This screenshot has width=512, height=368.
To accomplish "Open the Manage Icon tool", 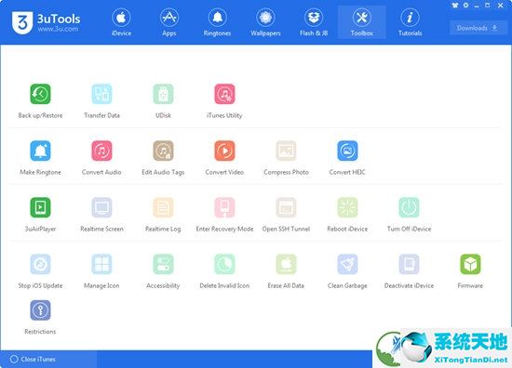I will click(101, 264).
